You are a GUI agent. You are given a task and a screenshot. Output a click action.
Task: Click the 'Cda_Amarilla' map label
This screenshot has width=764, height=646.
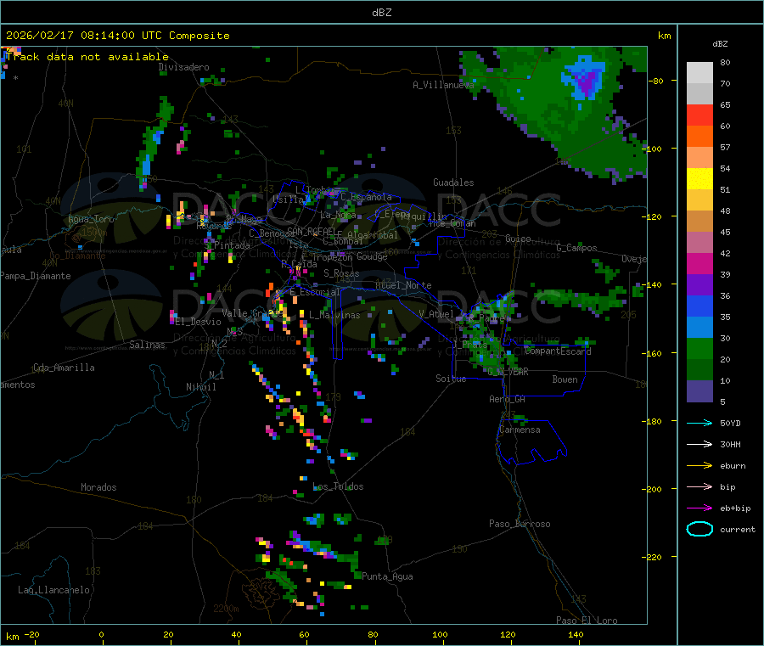click(x=64, y=368)
